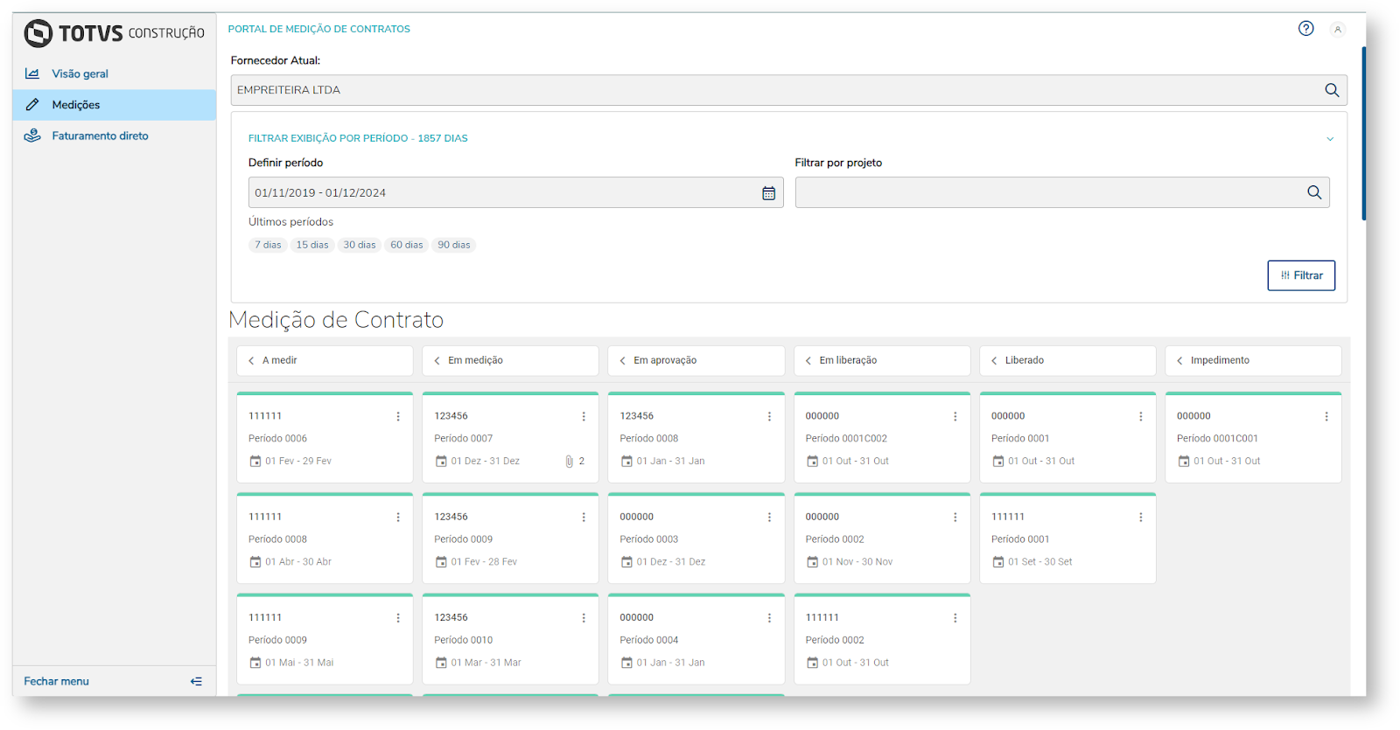
Task: Open options menu on 000000 Período 0001 card
Action: coord(1140,417)
